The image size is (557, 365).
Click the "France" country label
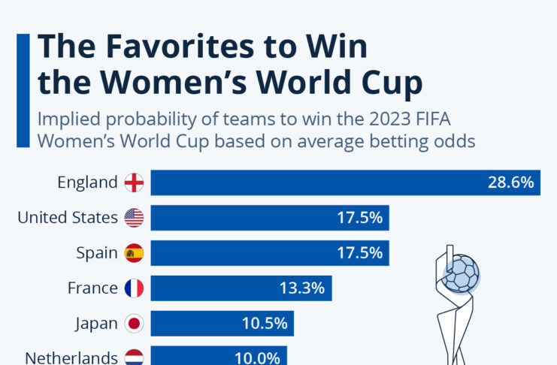click(x=92, y=288)
